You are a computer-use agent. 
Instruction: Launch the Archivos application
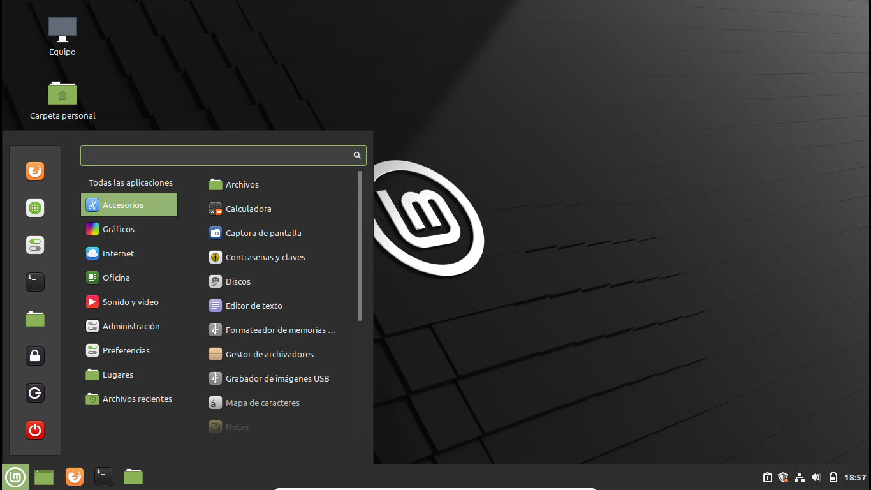click(x=281, y=184)
